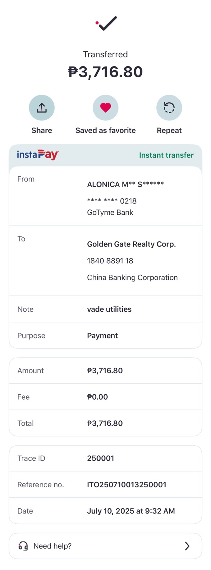Select the date July 10, 2025 value
This screenshot has width=211, height=570.
pos(131,511)
